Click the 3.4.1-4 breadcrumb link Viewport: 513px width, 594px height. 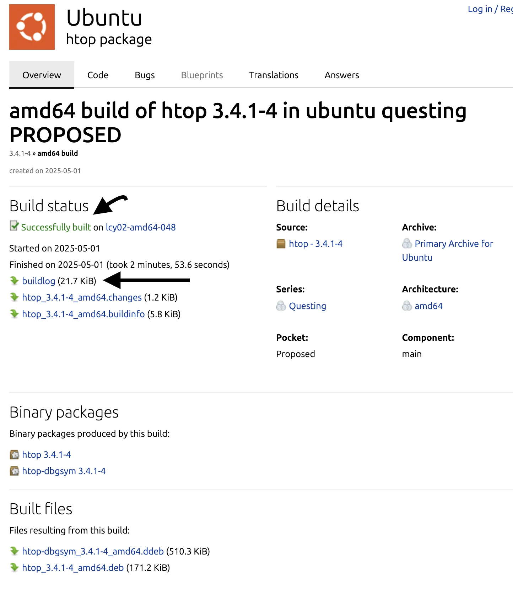pos(20,153)
